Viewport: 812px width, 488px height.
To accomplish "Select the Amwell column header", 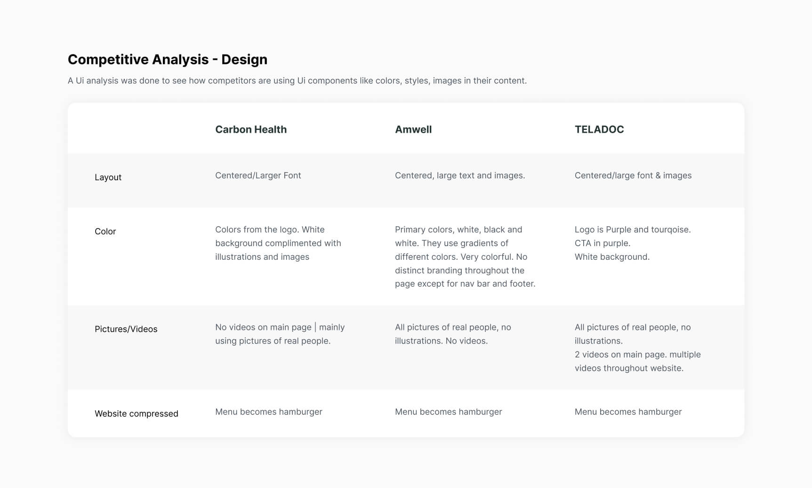I will coord(413,129).
